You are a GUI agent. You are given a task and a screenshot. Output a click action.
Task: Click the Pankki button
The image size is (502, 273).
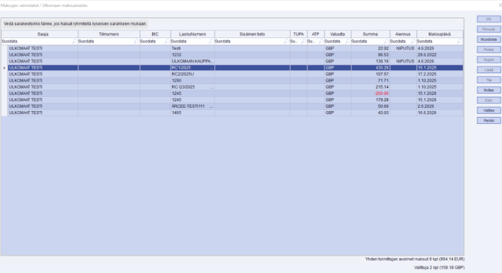click(488, 121)
